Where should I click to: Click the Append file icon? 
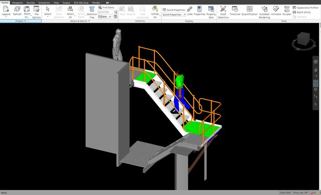click(6, 9)
